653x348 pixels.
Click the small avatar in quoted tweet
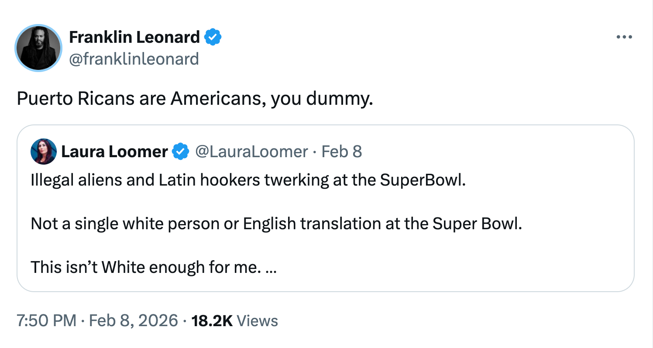44,152
